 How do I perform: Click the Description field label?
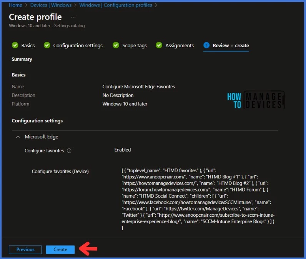(x=23, y=95)
